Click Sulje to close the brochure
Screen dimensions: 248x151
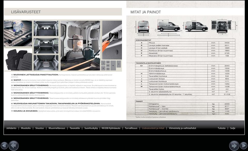(233, 128)
